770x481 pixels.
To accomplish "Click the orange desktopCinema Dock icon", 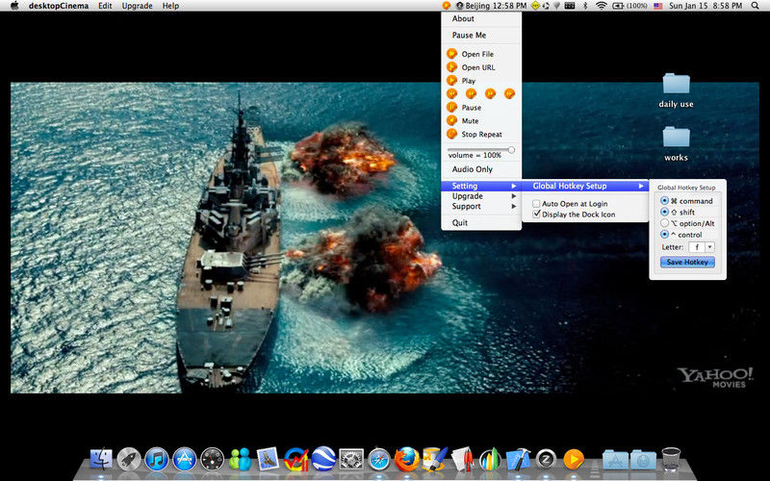I will (574, 459).
